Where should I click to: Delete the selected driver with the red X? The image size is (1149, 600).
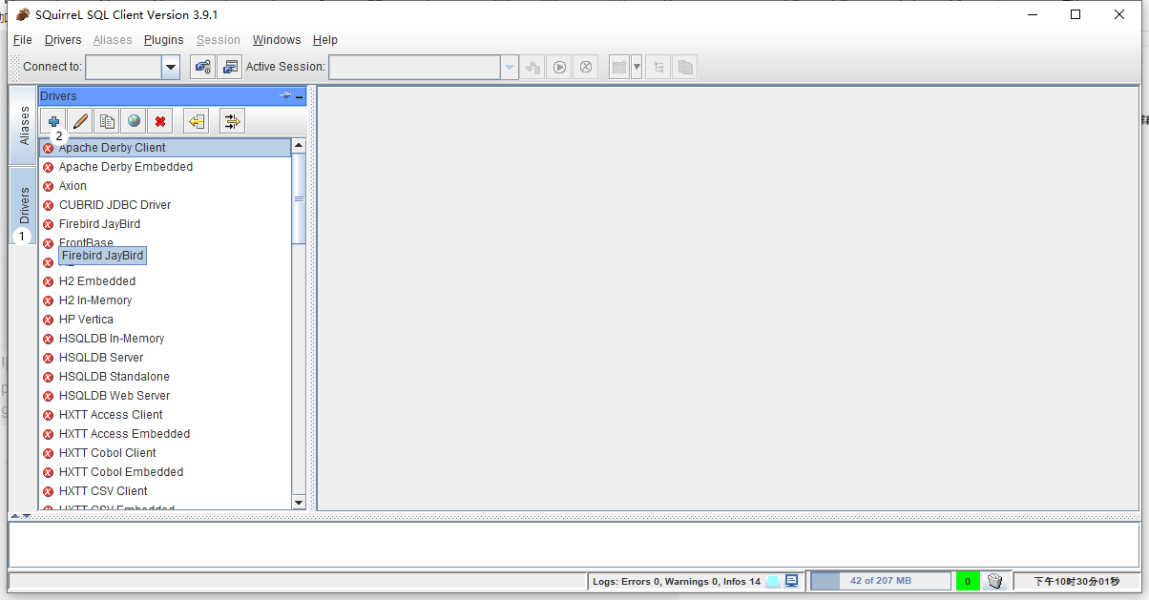(x=160, y=121)
